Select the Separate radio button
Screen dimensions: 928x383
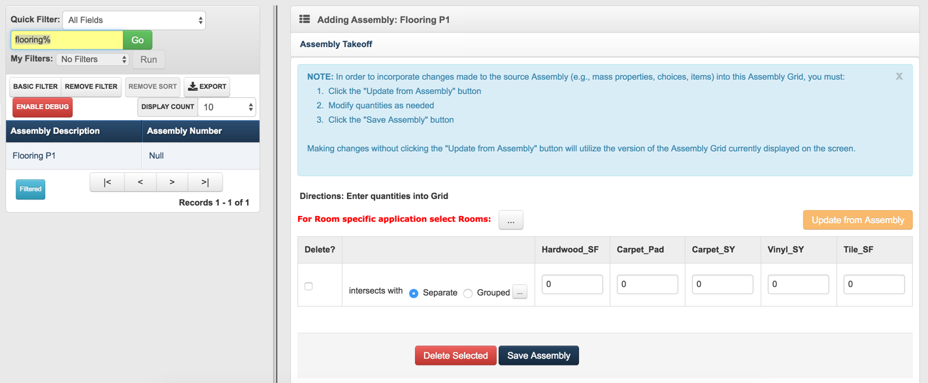point(413,293)
